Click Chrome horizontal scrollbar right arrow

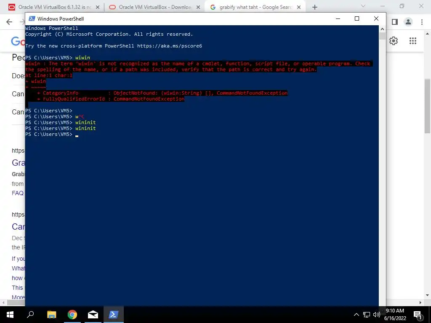click(420, 302)
